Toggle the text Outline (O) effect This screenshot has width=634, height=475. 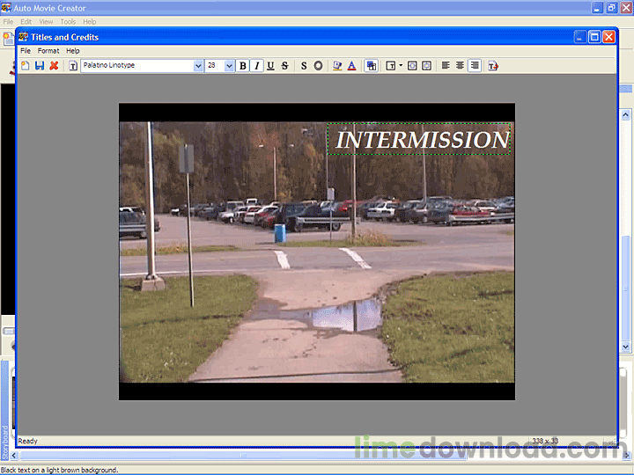click(318, 65)
